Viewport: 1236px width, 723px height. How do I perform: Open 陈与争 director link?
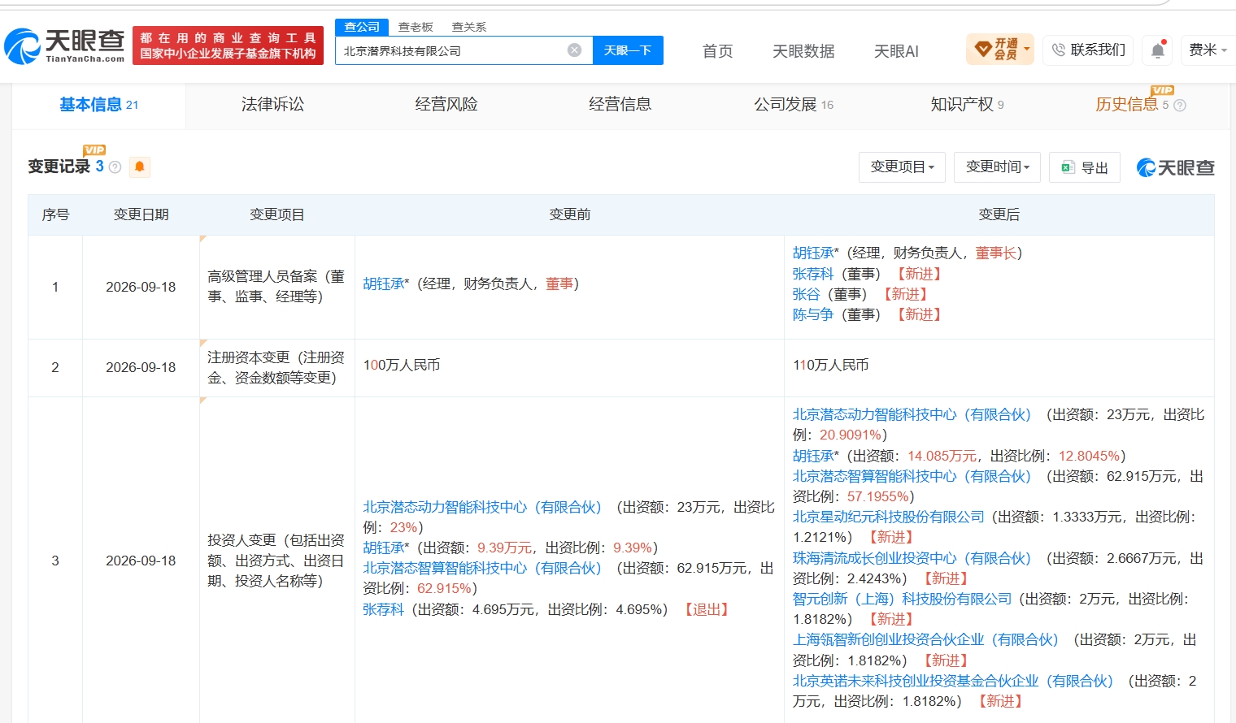[x=813, y=314]
